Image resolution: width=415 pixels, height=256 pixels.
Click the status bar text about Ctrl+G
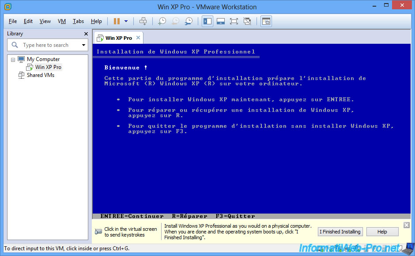[67, 248]
